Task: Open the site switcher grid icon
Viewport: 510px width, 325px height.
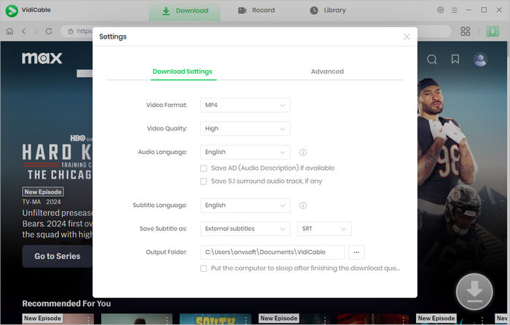Action: pos(466,31)
